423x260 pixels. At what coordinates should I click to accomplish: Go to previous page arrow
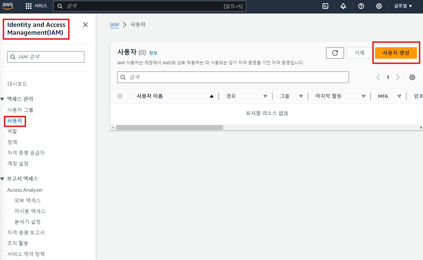click(x=378, y=77)
